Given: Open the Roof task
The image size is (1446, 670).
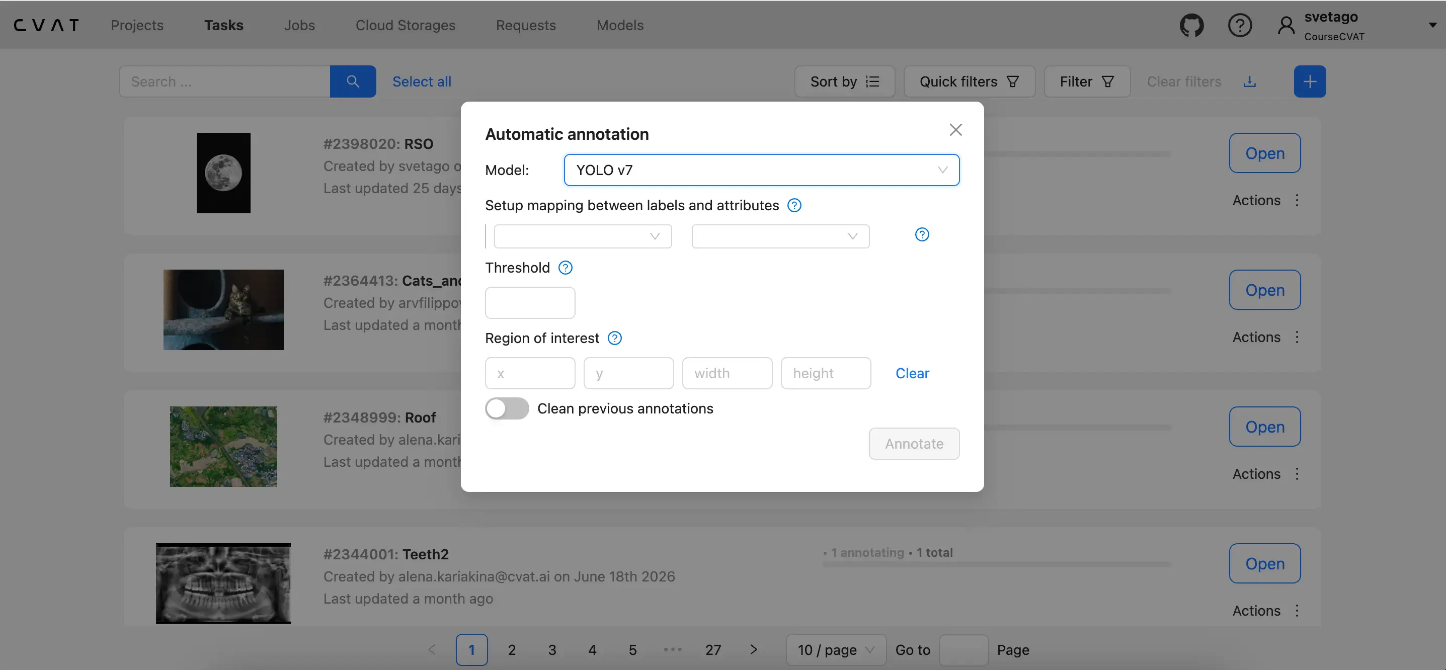Looking at the screenshot, I should (x=1265, y=427).
